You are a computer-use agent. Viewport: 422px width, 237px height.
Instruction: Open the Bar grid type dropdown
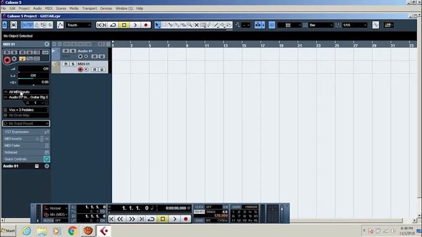(x=321, y=25)
